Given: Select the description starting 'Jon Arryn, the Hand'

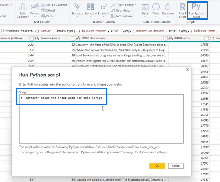Looking at the screenshot, I should [x=122, y=45].
